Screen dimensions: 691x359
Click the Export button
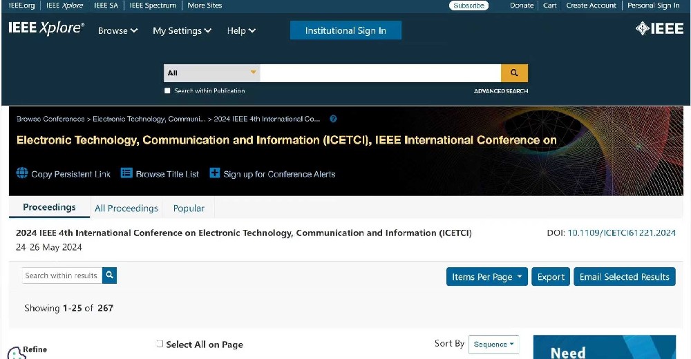[x=551, y=277]
